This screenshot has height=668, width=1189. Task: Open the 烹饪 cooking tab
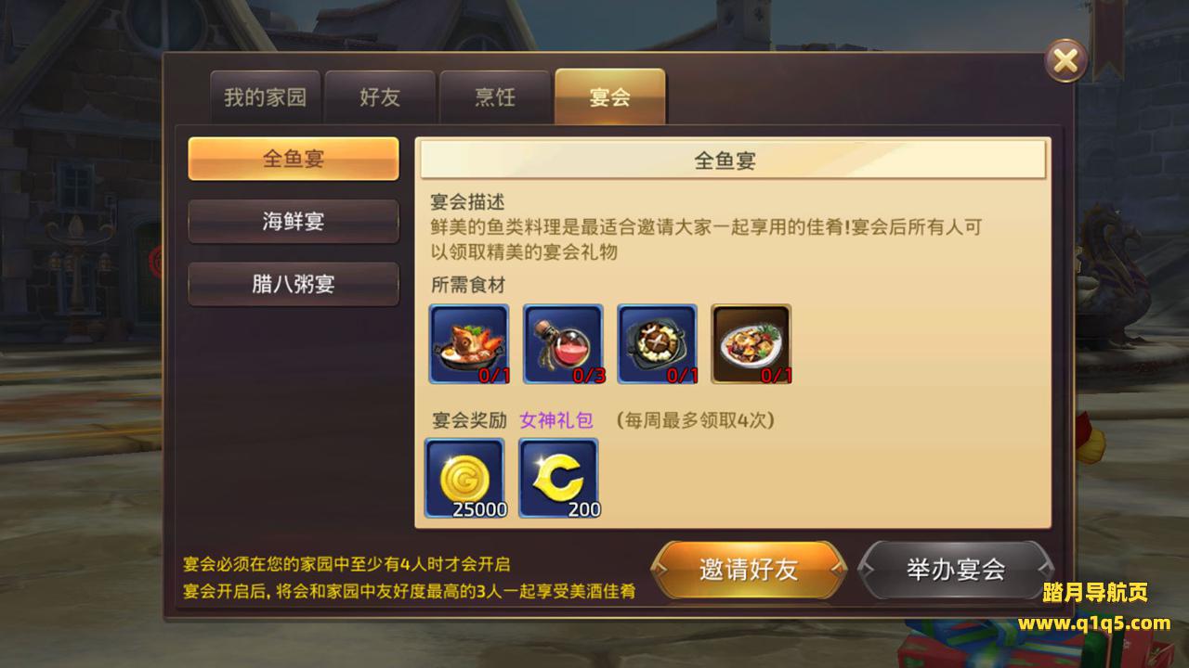click(x=495, y=97)
